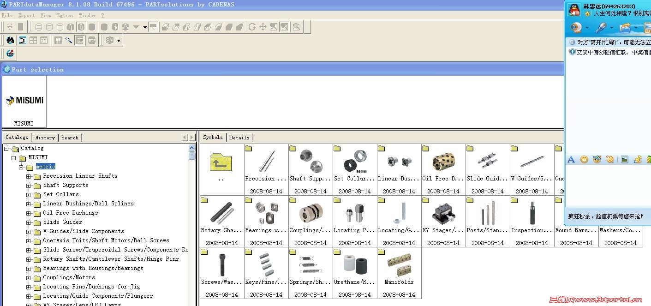Expand the Couplings/Motors node
Image resolution: width=651 pixels, height=306 pixels.
pyautogui.click(x=29, y=278)
